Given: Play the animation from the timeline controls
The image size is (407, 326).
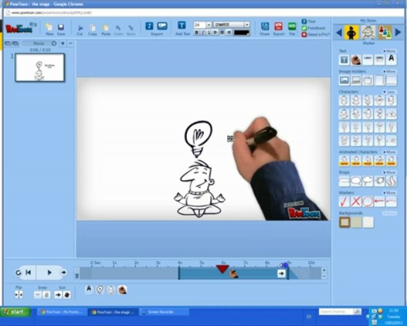Looking at the screenshot, I should (x=49, y=273).
